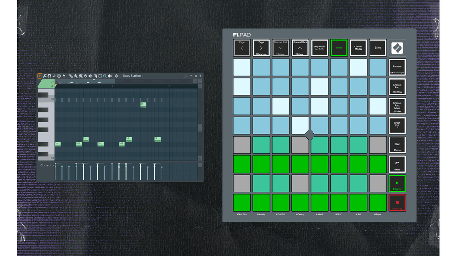The image size is (456, 256).
Task: Tap the bottom-row pad labeled Shift
Action: [x=358, y=203]
